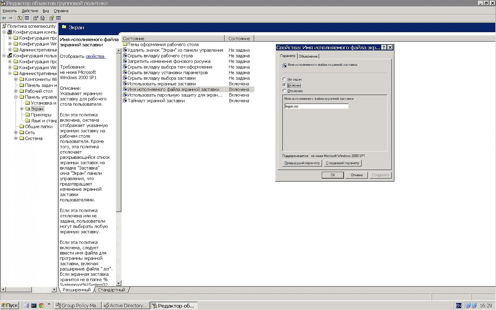
Task: Select the "Не задан" radio button
Action: pyautogui.click(x=284, y=79)
